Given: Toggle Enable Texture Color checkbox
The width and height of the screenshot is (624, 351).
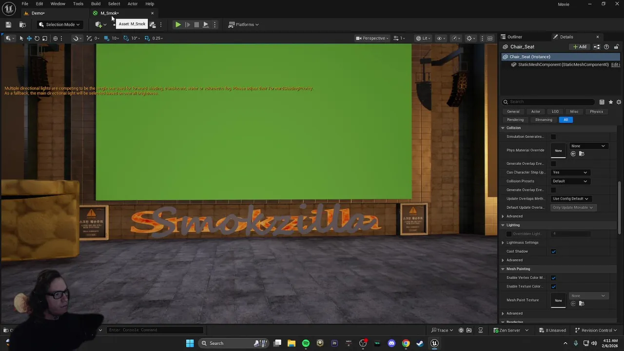Looking at the screenshot, I should [x=553, y=287].
